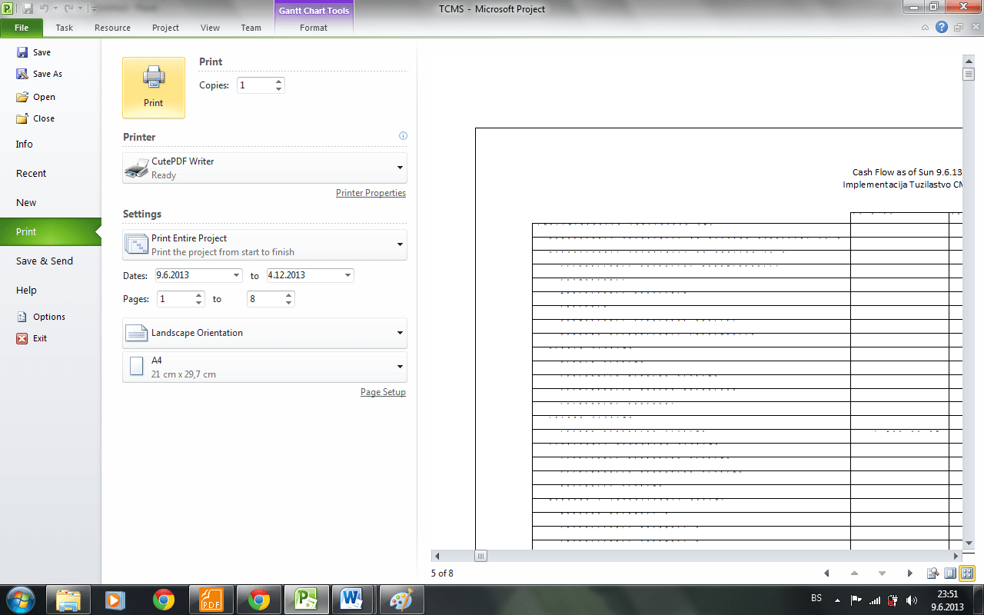Increase copies with the up stepper
The height and width of the screenshot is (615, 984).
pos(278,81)
